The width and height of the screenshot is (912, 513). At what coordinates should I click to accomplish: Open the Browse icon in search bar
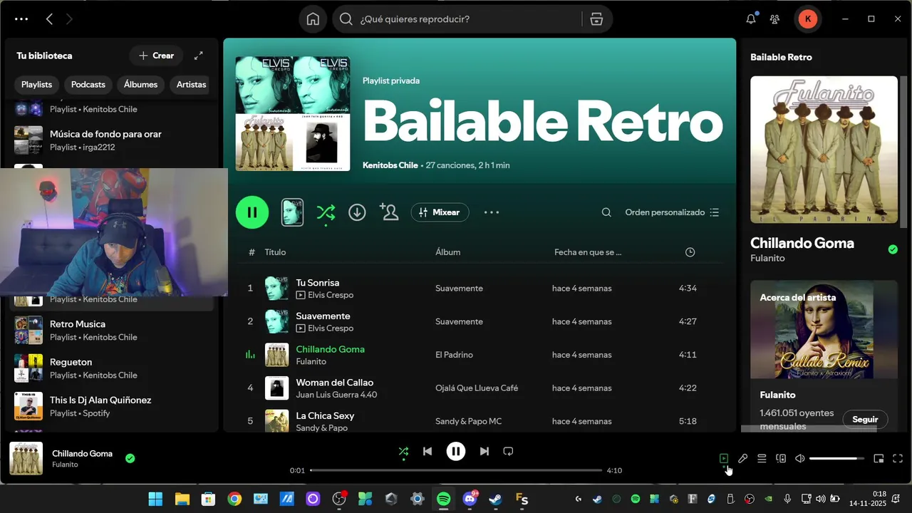597,19
